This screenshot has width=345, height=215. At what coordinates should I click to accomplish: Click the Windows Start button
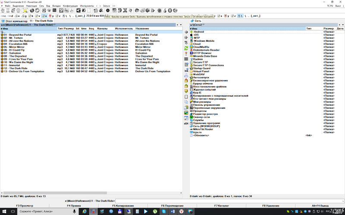pos(4,211)
